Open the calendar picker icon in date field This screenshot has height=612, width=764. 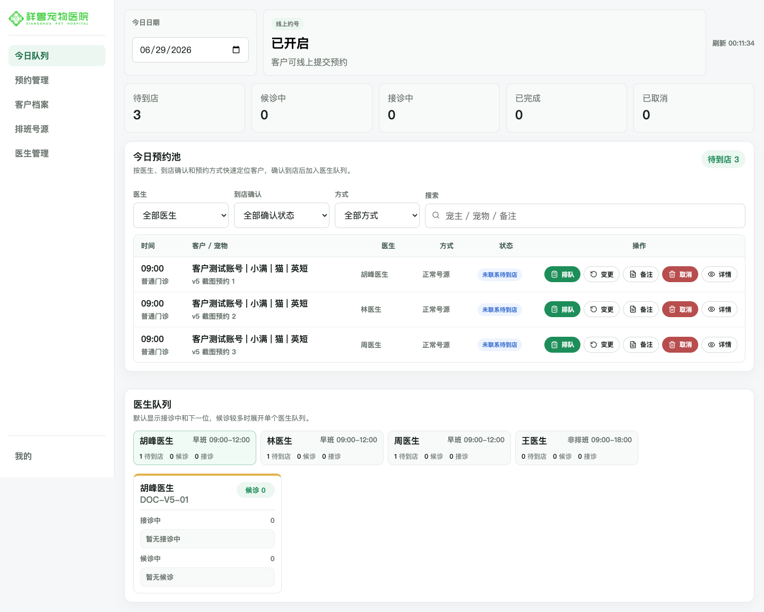(x=236, y=50)
